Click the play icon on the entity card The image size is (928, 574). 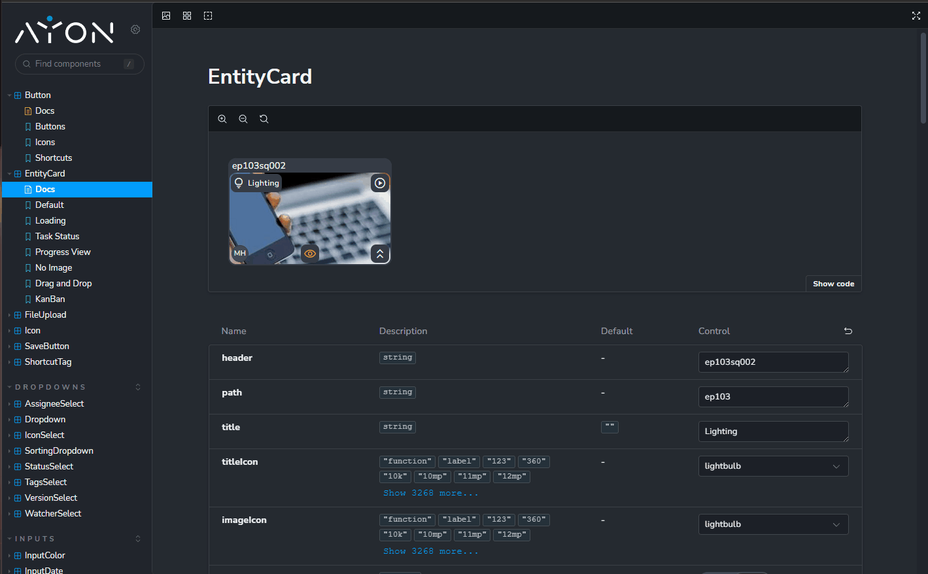pyautogui.click(x=380, y=183)
